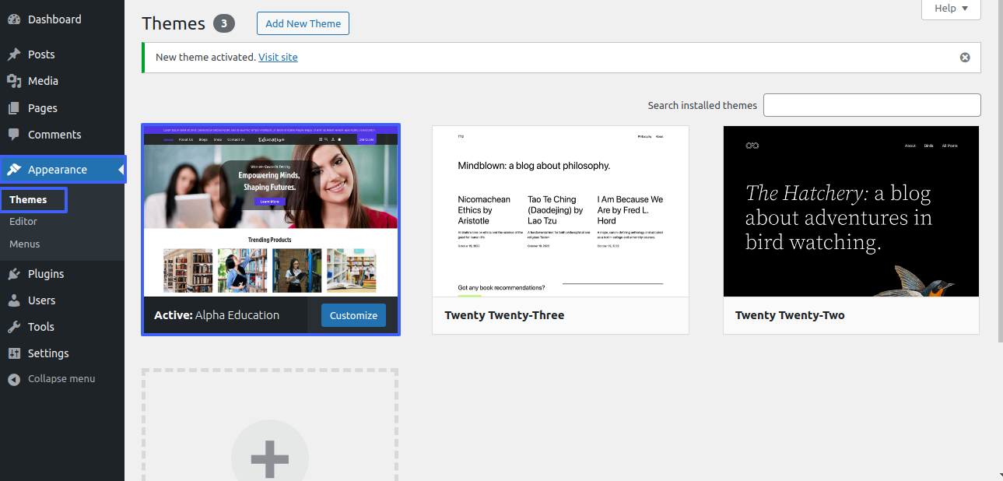Viewport: 1003px width, 481px height.
Task: Click the Media library icon
Action: [x=14, y=81]
